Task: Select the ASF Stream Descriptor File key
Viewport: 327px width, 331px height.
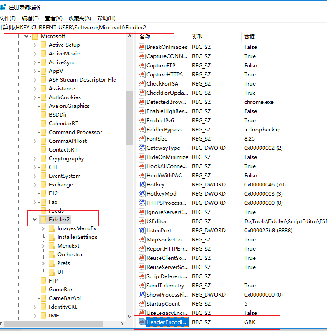Action: click(83, 80)
